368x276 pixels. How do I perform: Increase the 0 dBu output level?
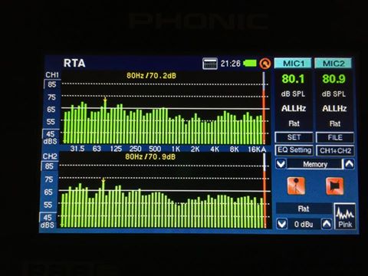click(x=327, y=224)
